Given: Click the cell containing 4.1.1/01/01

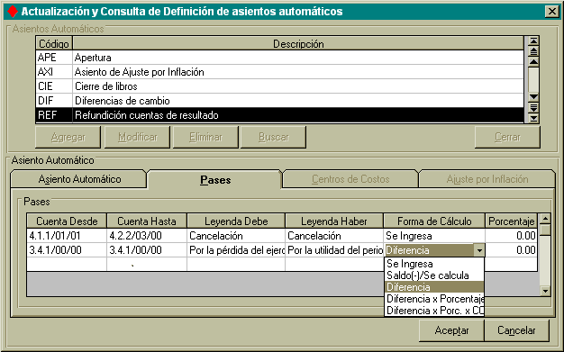Looking at the screenshot, I should 67,236.
